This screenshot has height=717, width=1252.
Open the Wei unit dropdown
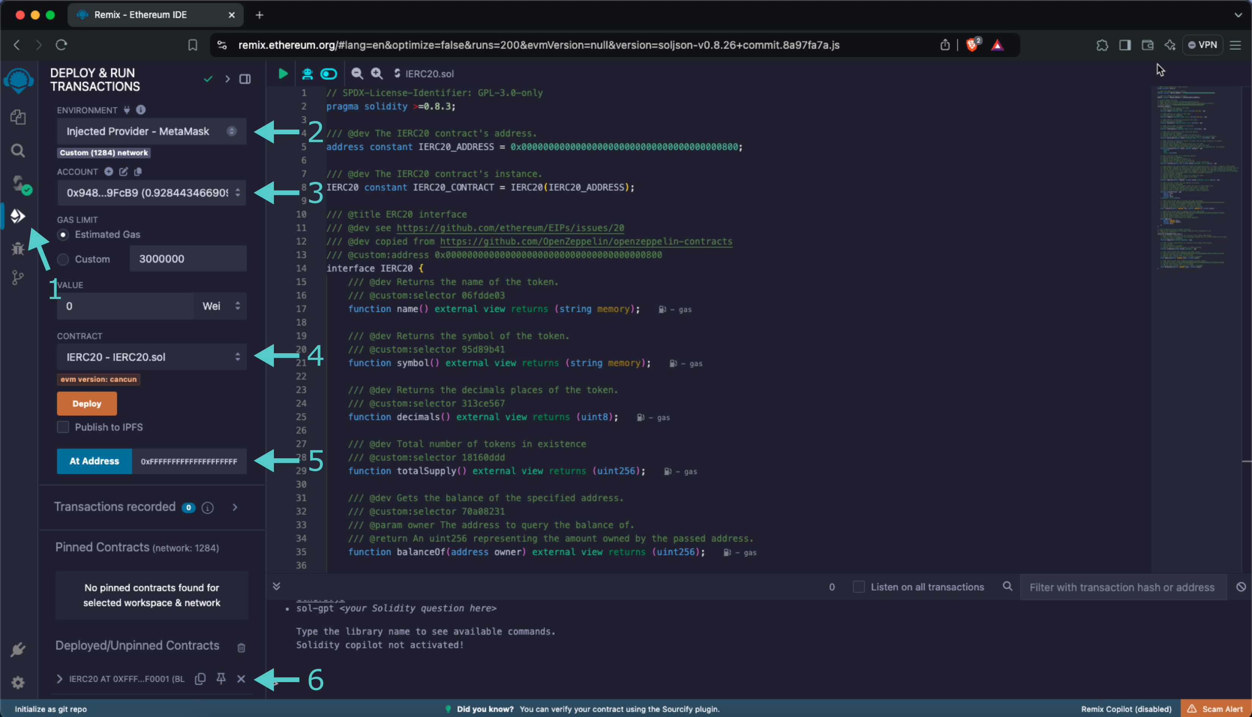click(x=220, y=306)
